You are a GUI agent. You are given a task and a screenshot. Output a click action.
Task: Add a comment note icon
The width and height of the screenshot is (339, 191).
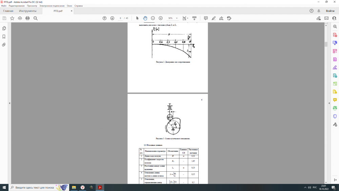click(x=206, y=18)
